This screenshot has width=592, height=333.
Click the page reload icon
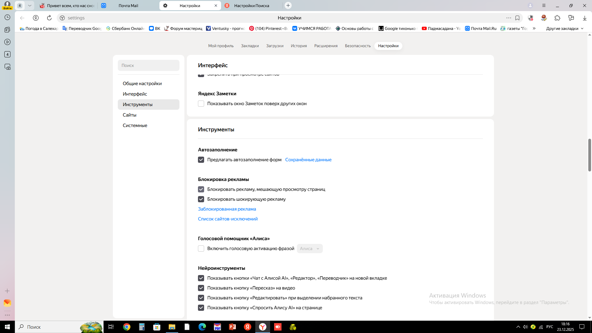click(x=49, y=18)
